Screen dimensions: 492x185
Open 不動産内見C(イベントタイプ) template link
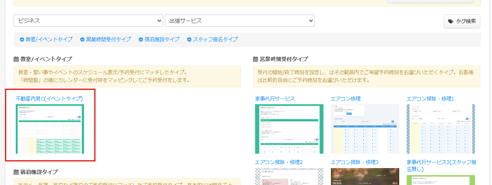coord(49,98)
